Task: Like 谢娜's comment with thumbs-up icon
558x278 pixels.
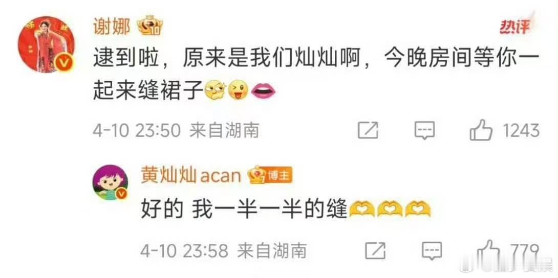Action: pyautogui.click(x=481, y=131)
